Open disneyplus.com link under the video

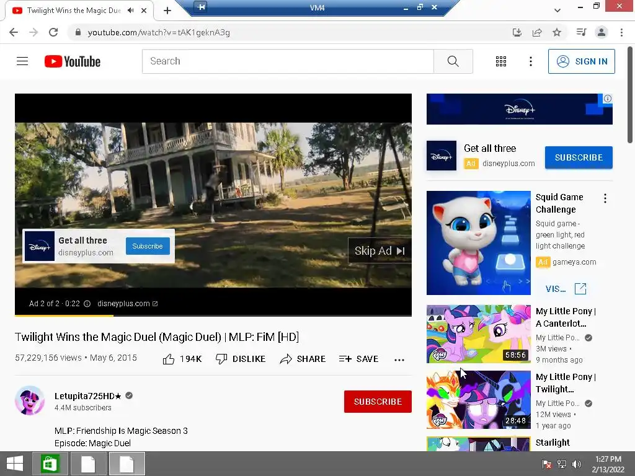127,304
